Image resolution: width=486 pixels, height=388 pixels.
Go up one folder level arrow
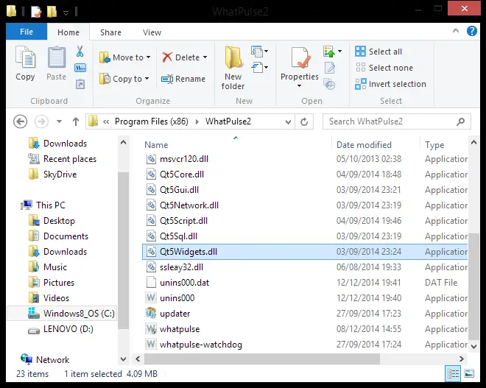(76, 121)
